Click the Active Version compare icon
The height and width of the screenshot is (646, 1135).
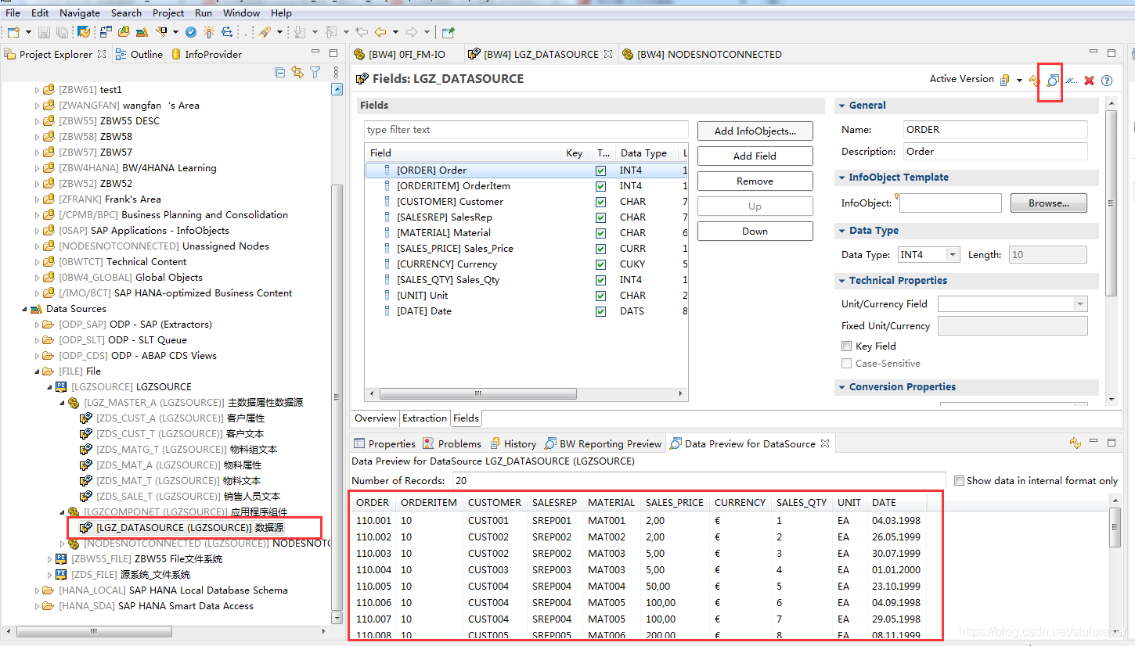coord(1005,80)
